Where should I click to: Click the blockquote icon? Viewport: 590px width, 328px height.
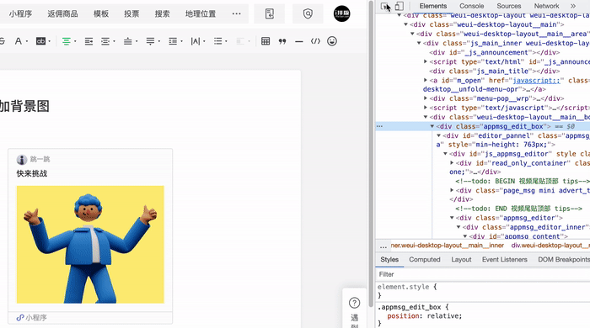[x=282, y=41]
